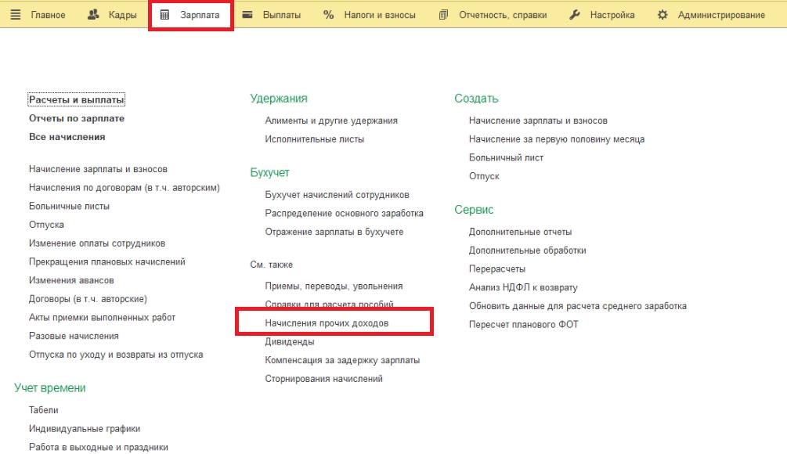This screenshot has height=454, width=787.
Task: Open Табели under Учет времени
Action: pyautogui.click(x=44, y=410)
